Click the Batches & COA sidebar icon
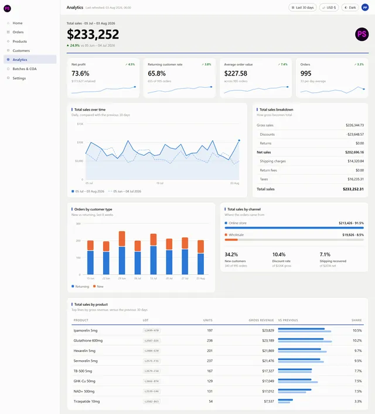 [x=8, y=68]
